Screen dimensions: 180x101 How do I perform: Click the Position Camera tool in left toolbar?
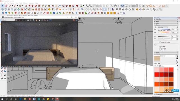(2, 75)
